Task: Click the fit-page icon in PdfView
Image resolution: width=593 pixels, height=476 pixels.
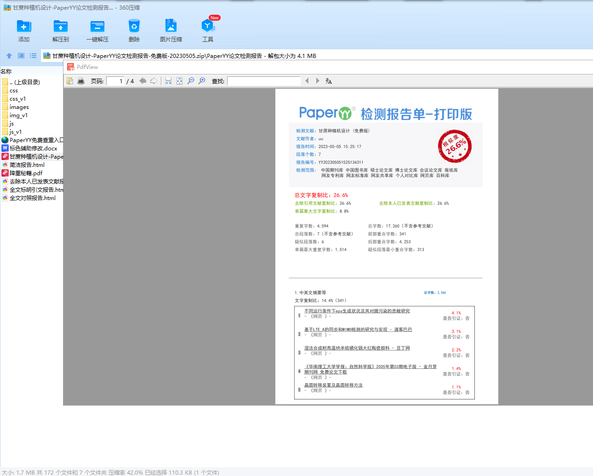Action: click(x=179, y=81)
